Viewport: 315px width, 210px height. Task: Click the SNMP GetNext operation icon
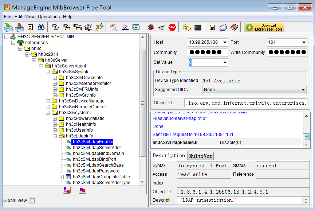coord(67,27)
